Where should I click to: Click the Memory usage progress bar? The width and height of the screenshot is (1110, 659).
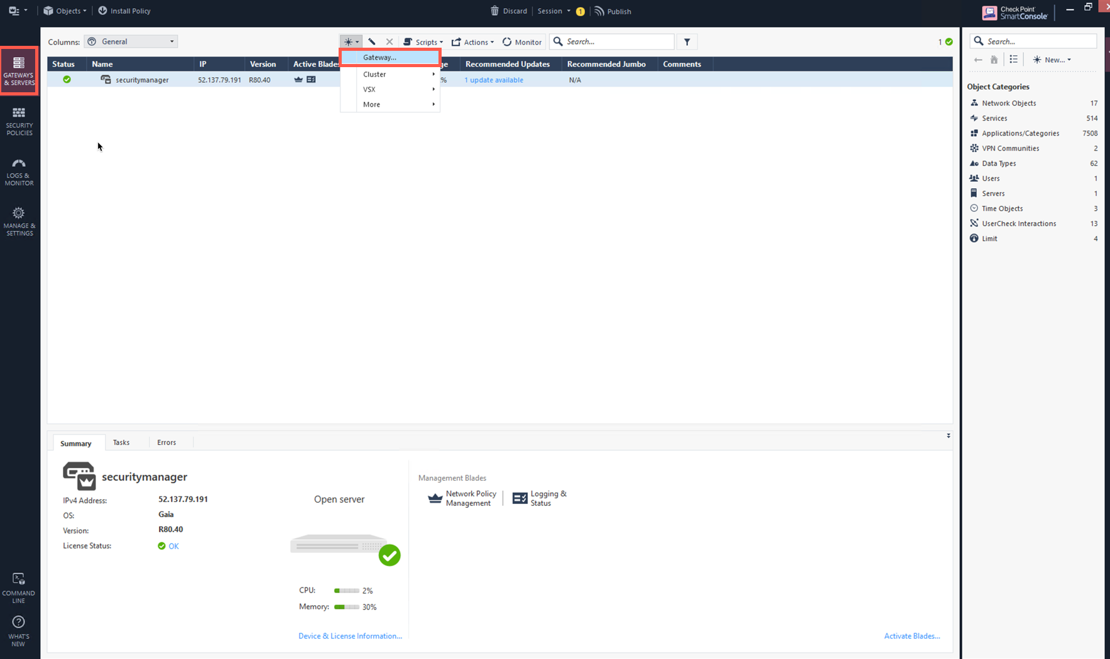[346, 607]
